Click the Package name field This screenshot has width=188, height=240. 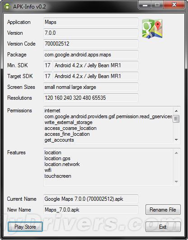point(91,55)
